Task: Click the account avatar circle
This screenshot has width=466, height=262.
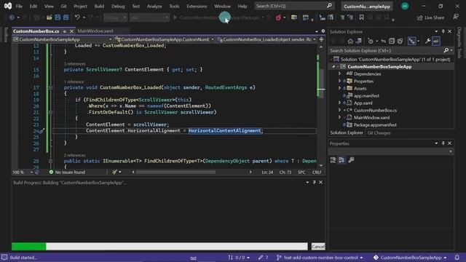Action: tap(405, 6)
